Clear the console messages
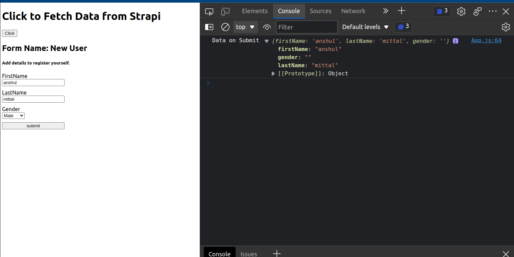The image size is (514, 257). coord(225,27)
